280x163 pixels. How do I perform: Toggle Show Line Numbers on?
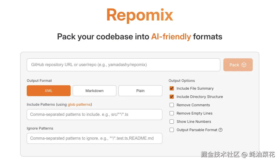[x=172, y=122]
